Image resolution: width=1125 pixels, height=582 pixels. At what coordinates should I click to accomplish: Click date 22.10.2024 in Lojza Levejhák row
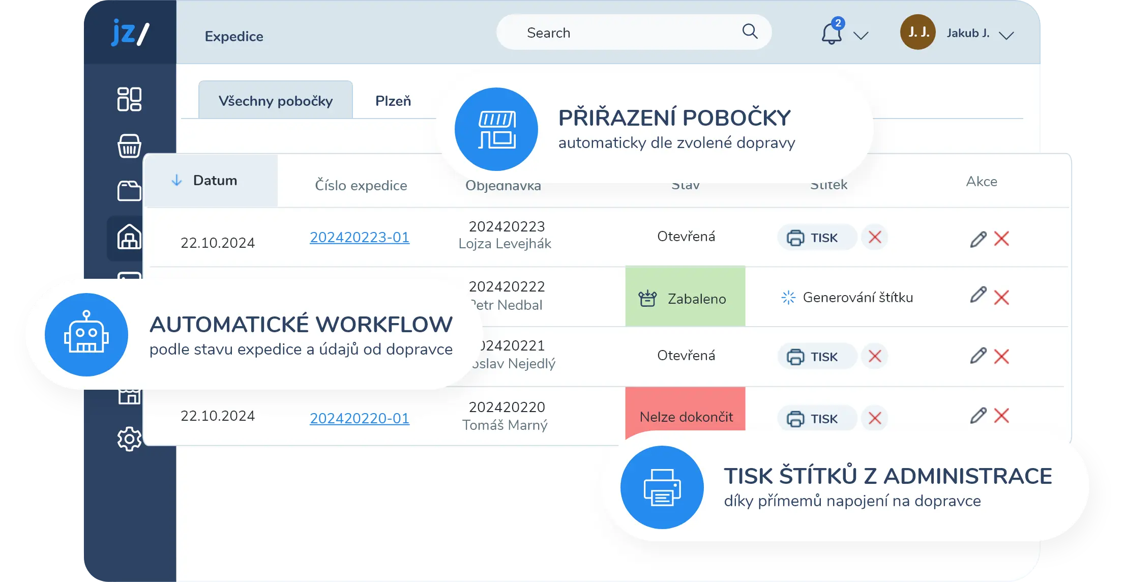(218, 243)
